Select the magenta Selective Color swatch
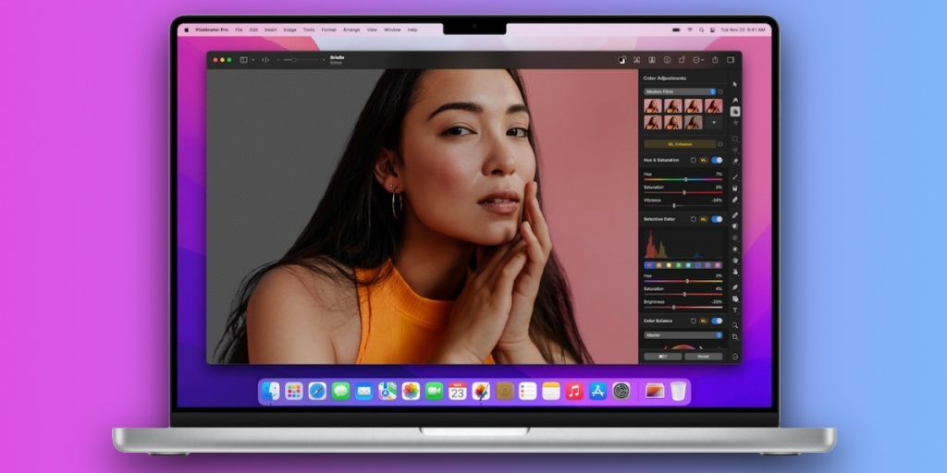This screenshot has height=473, width=947. 717,265
